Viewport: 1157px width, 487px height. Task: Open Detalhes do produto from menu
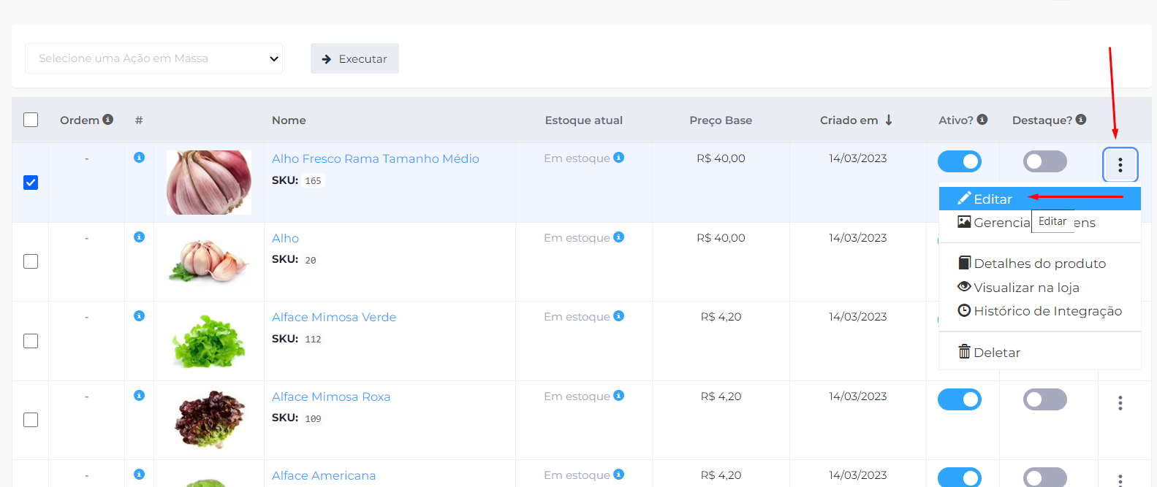[1039, 264]
